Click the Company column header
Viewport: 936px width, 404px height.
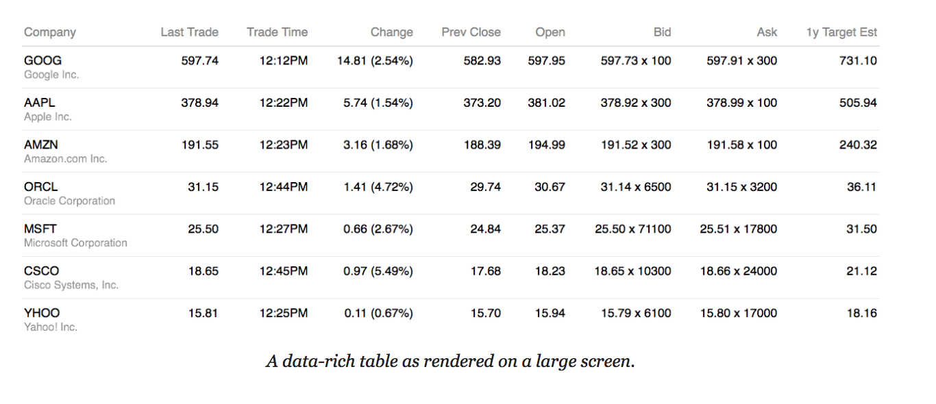49,32
